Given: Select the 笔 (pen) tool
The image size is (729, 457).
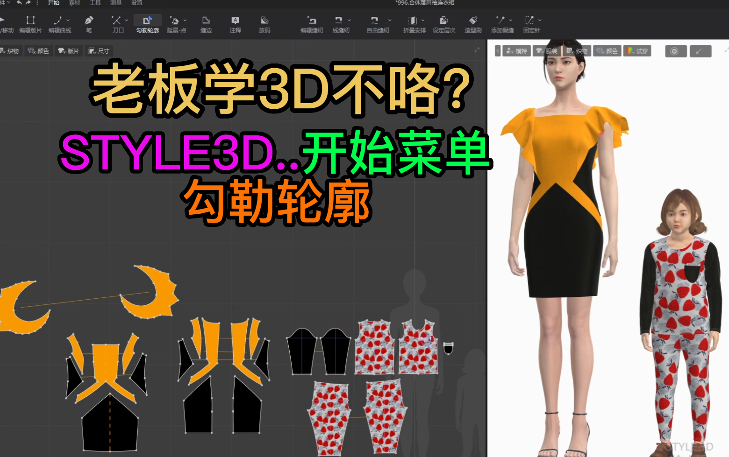Looking at the screenshot, I should click(x=89, y=24).
